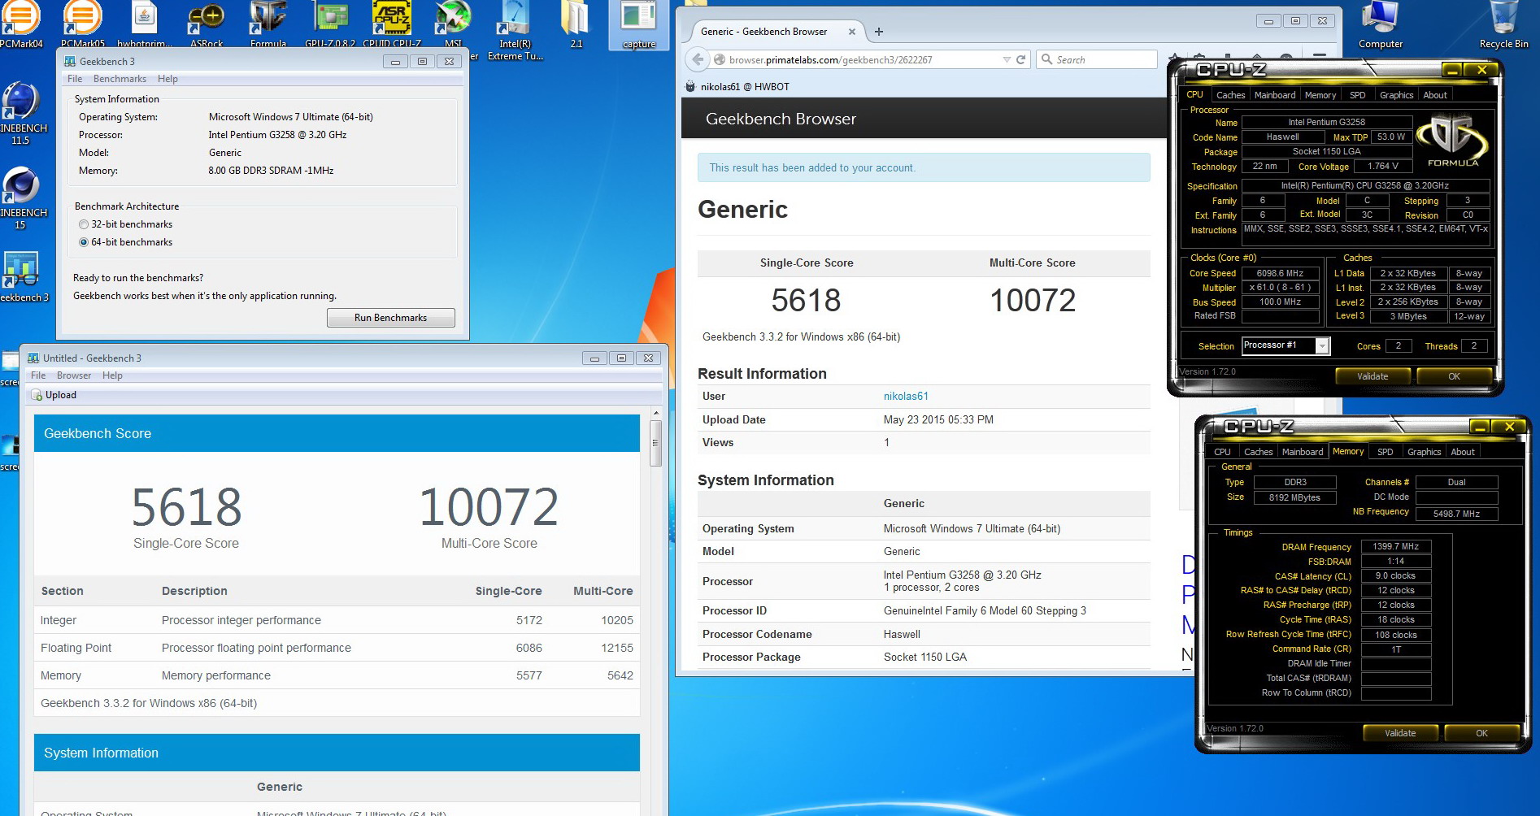
Task: Open the PCMark04 desktop shortcut
Action: (x=21, y=24)
